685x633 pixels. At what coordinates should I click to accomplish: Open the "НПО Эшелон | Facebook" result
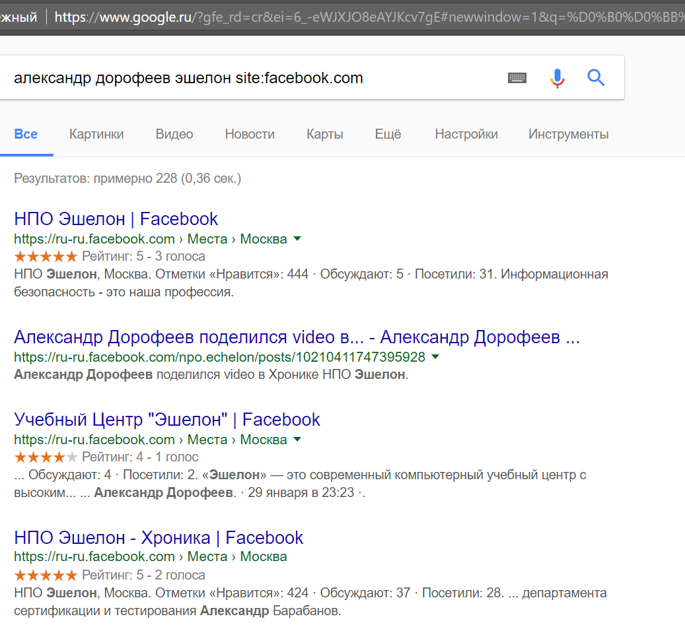[x=116, y=219]
